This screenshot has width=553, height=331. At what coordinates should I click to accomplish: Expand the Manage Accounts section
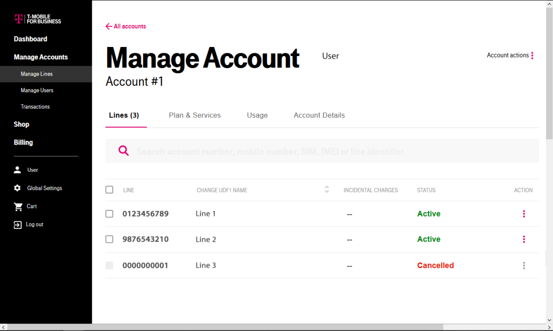point(41,57)
